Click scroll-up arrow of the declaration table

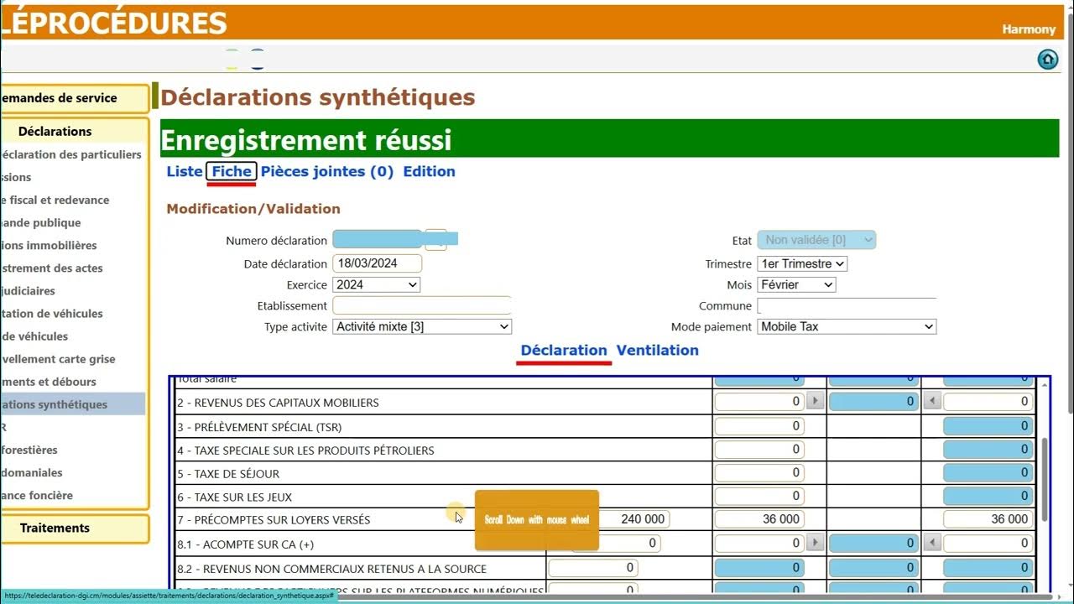pos(1044,385)
